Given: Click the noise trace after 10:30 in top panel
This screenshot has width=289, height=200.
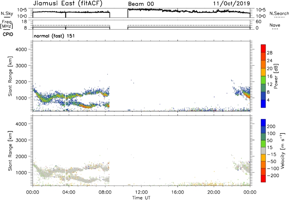Looking at the screenshot, I should click(189, 11).
